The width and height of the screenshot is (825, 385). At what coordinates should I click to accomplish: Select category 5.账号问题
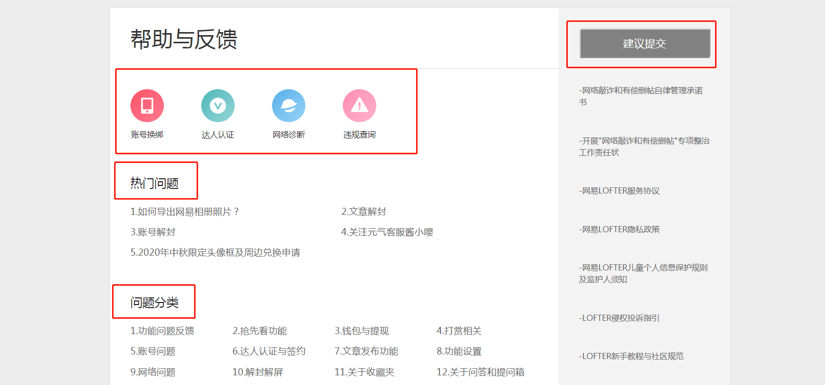[153, 351]
